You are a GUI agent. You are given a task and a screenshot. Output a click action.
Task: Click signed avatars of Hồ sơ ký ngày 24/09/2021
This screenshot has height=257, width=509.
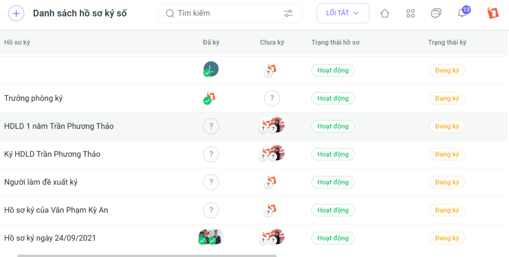[211, 237]
